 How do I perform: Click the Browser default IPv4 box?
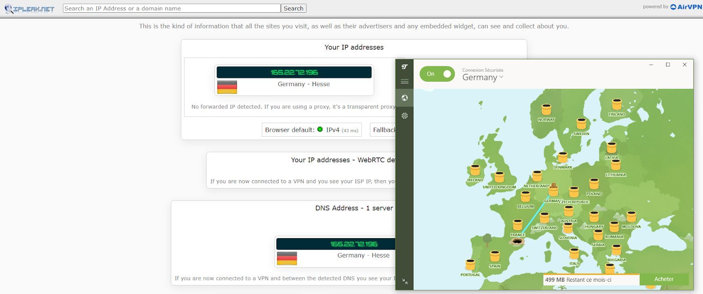pos(312,130)
